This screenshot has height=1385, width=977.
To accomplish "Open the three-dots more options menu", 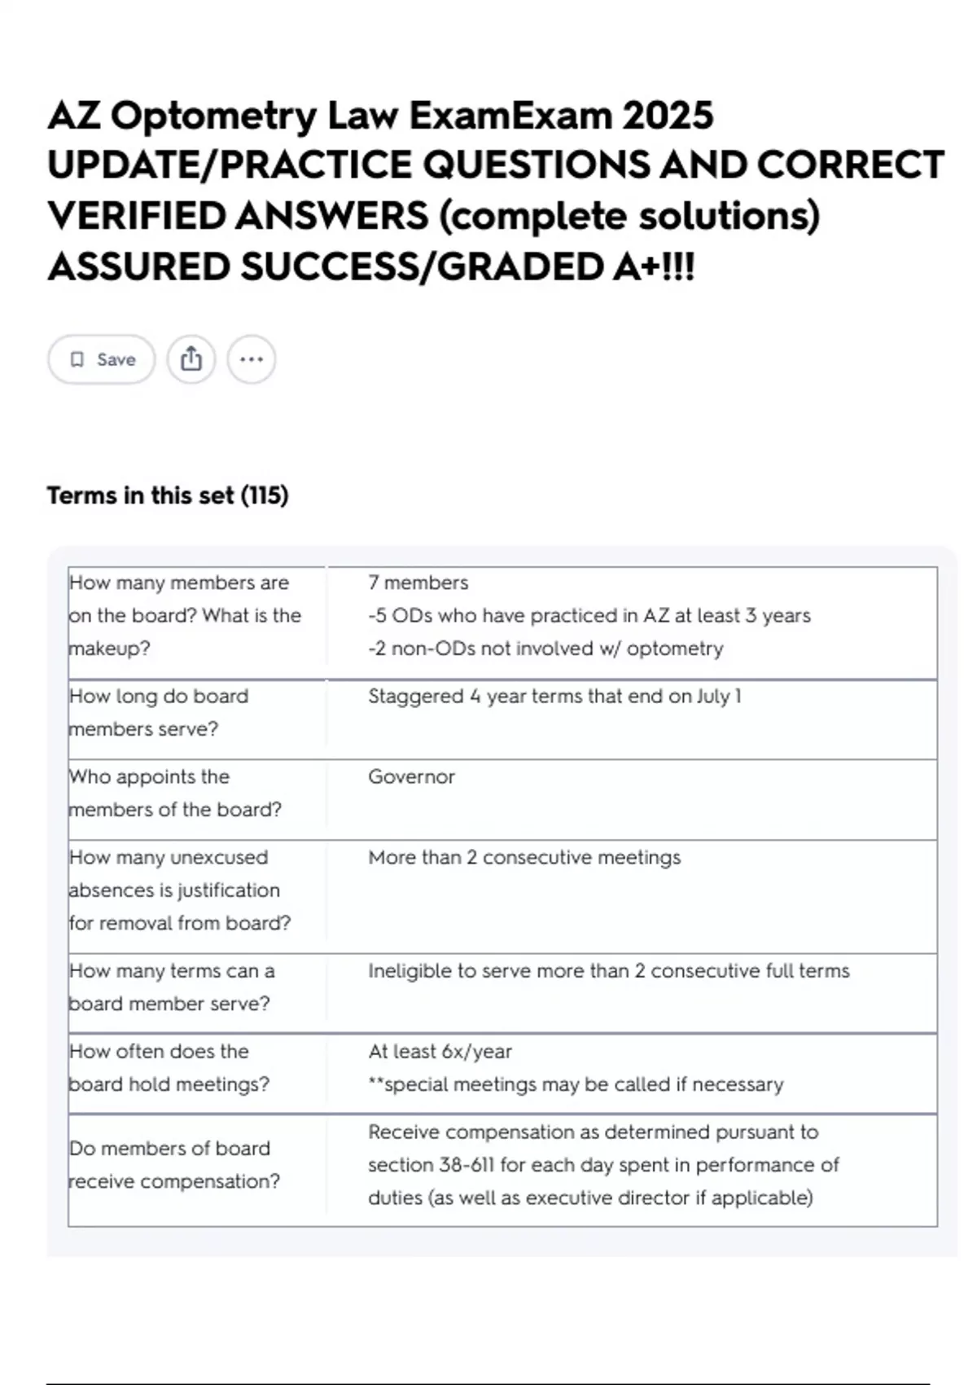I will coord(252,359).
